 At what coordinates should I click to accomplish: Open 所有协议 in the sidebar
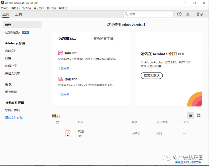click(x=11, y=92)
